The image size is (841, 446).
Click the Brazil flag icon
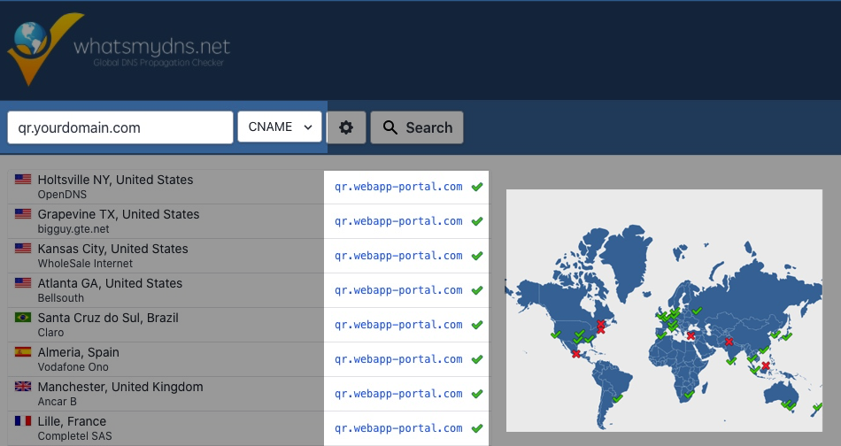(x=23, y=318)
